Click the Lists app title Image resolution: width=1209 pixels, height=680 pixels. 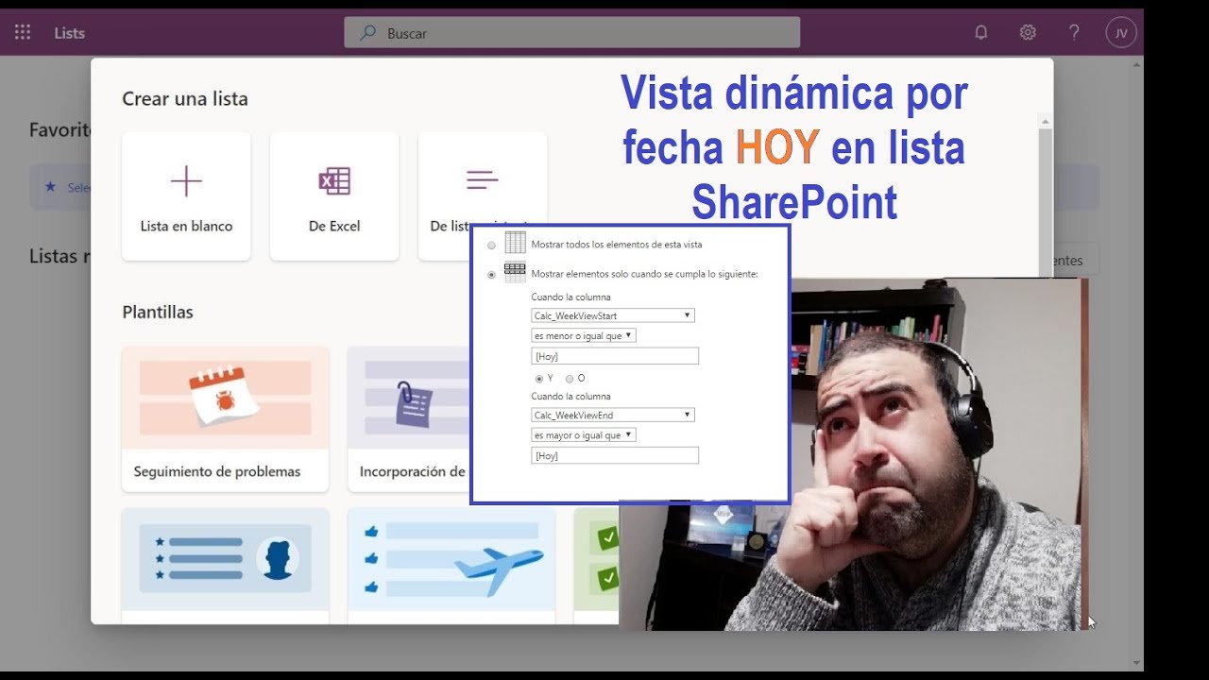point(70,32)
